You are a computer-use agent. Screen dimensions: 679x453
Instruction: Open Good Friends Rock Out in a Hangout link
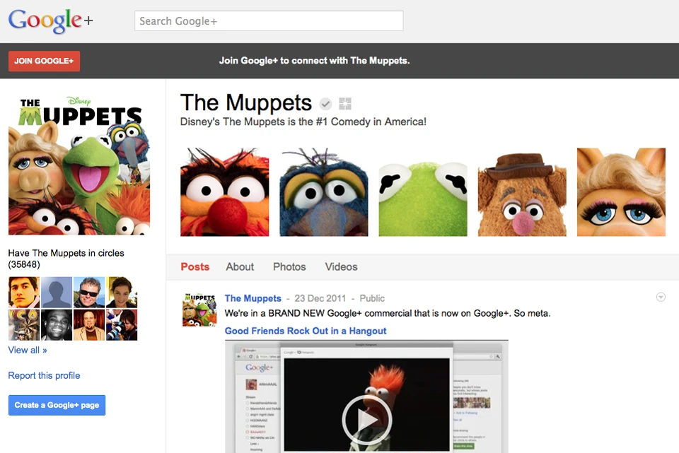tap(306, 331)
